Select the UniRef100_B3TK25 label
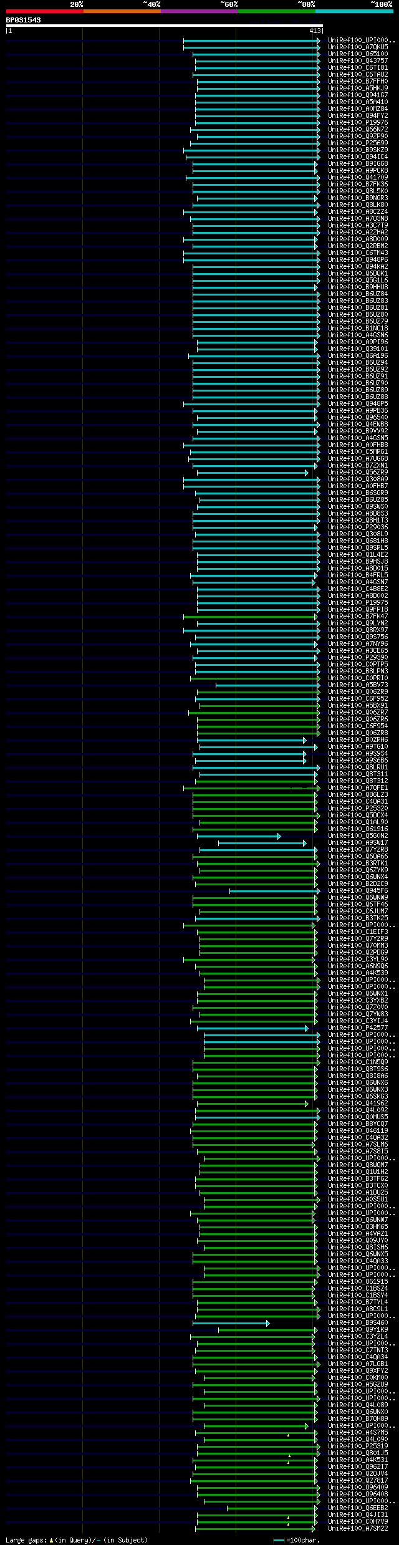399x1545 pixels. click(358, 918)
